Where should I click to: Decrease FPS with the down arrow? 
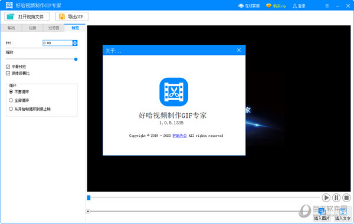pos(75,44)
